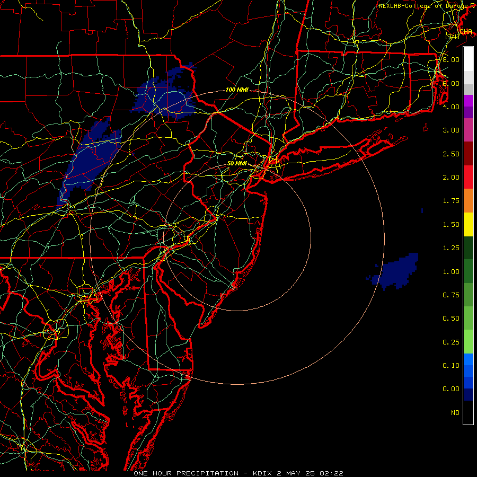Click the "1.75" legend label
The height and width of the screenshot is (477, 477).
(451, 201)
